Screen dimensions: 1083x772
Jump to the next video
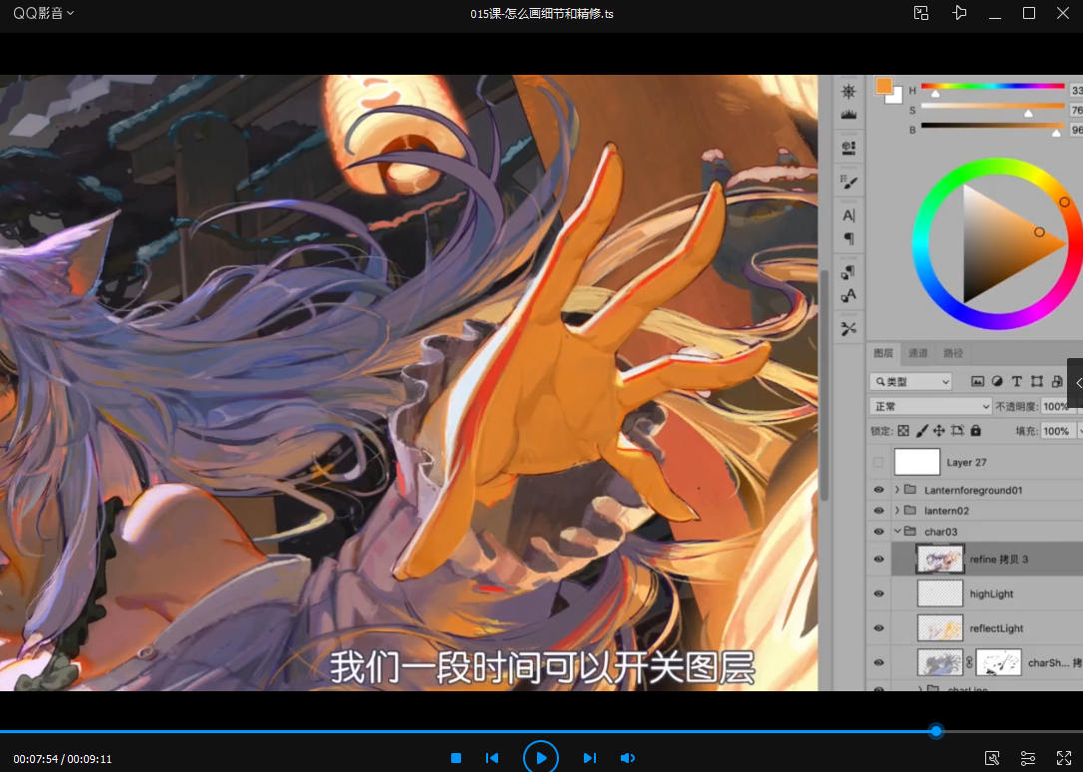click(589, 758)
